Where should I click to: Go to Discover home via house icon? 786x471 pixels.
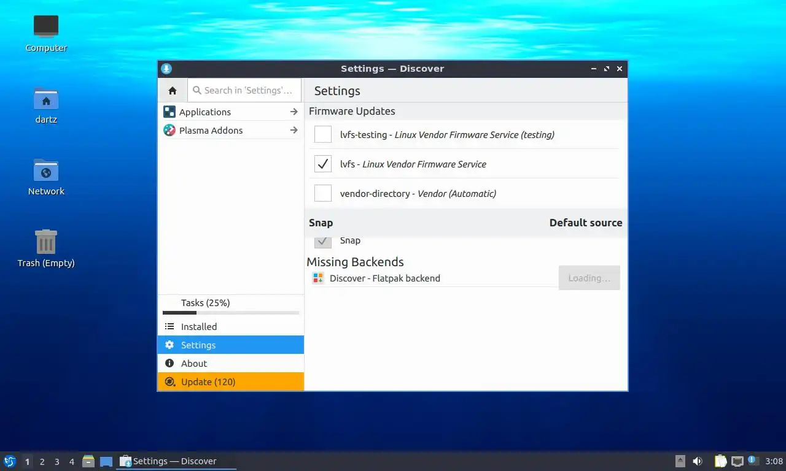(x=173, y=90)
